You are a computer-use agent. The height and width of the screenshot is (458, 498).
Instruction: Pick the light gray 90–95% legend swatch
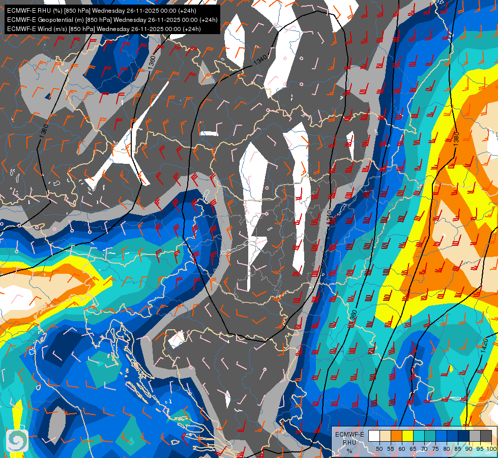pyautogui.click(x=475, y=436)
